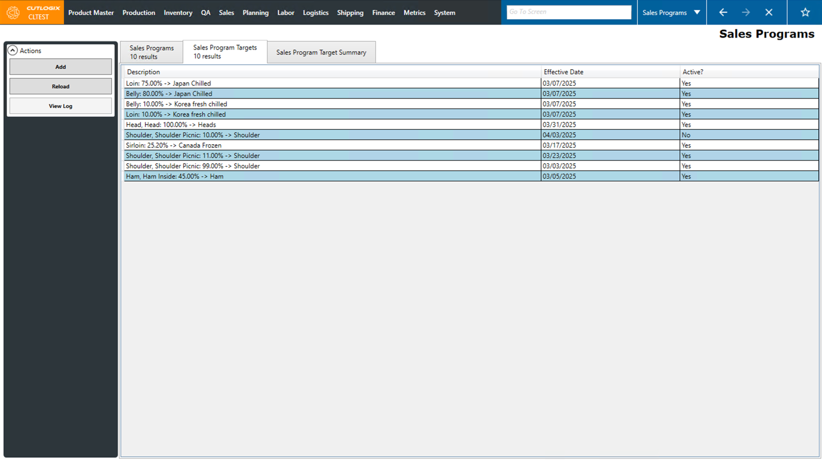The image size is (822, 460).
Task: Click the Reload button
Action: pyautogui.click(x=60, y=86)
